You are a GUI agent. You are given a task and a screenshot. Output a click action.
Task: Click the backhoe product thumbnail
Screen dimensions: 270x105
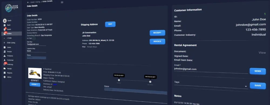[x=35, y=73]
